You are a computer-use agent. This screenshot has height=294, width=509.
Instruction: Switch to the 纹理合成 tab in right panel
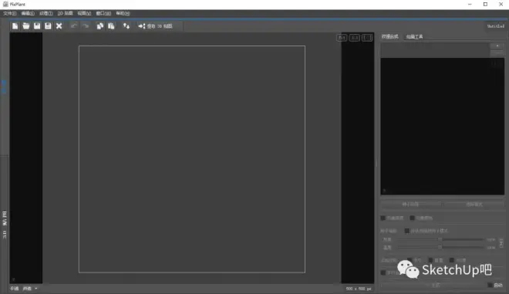(x=390, y=37)
